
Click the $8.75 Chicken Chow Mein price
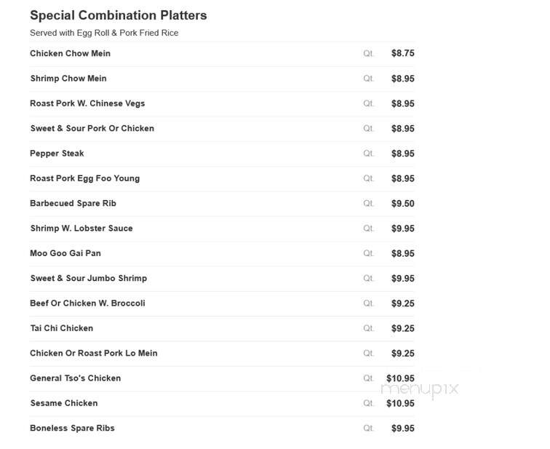coord(403,53)
